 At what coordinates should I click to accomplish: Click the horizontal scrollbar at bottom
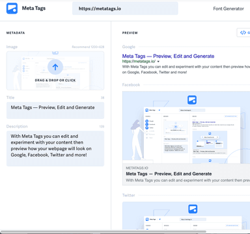coord(104,232)
